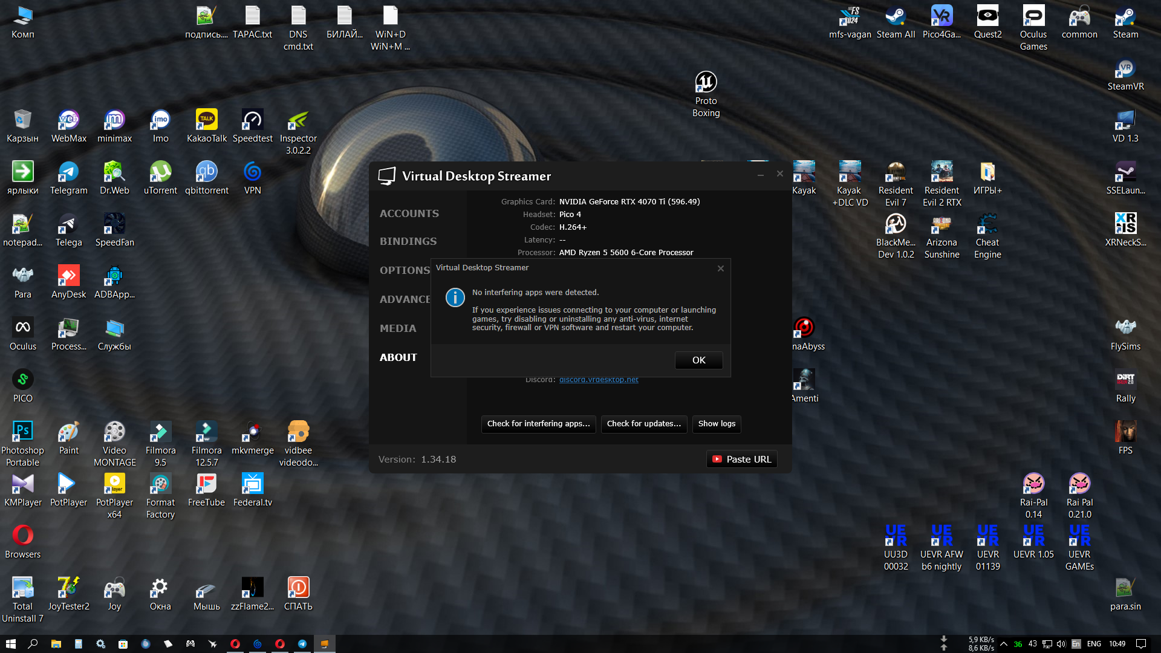Open the Telegram desktop icon

(x=68, y=178)
